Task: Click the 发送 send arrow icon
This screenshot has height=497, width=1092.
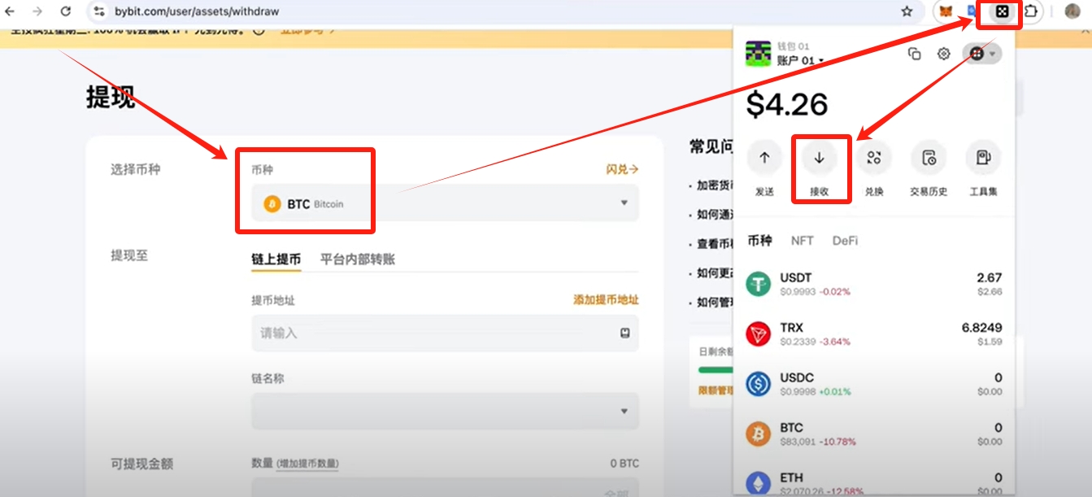Action: 764,158
